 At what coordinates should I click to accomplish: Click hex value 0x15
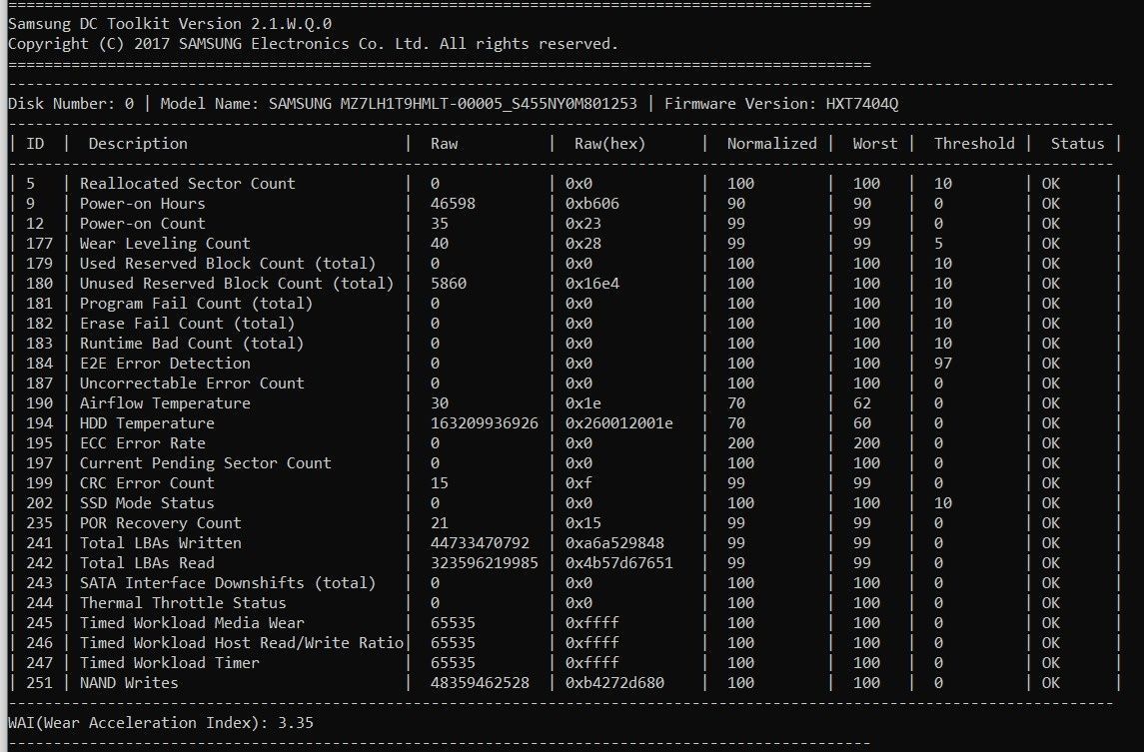click(x=582, y=523)
